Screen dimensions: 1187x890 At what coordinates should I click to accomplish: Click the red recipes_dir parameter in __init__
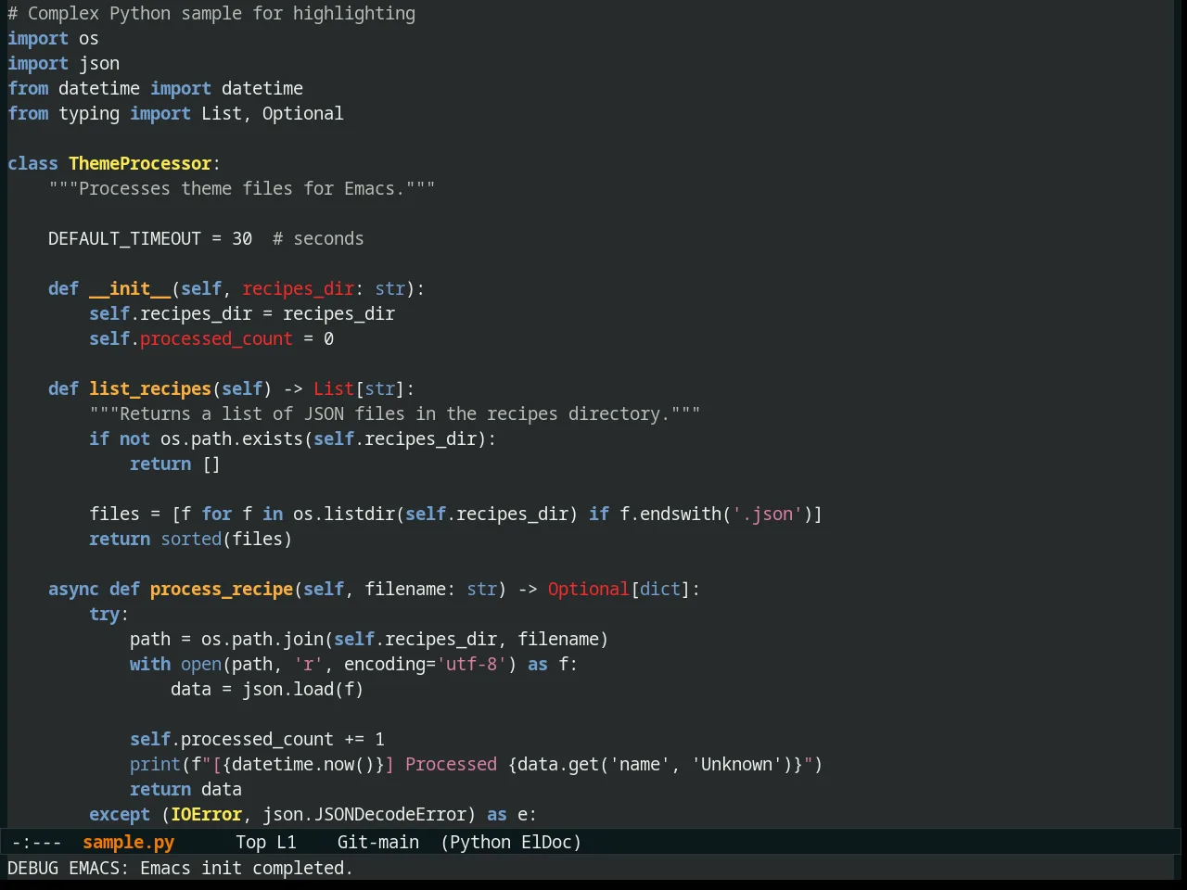point(298,288)
